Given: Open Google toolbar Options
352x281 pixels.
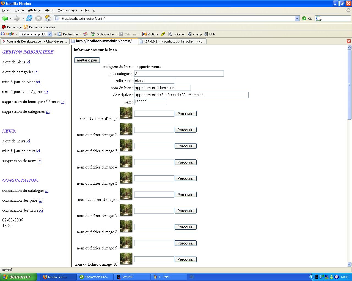Looking at the screenshot, I should pyautogui.click(x=150, y=34).
